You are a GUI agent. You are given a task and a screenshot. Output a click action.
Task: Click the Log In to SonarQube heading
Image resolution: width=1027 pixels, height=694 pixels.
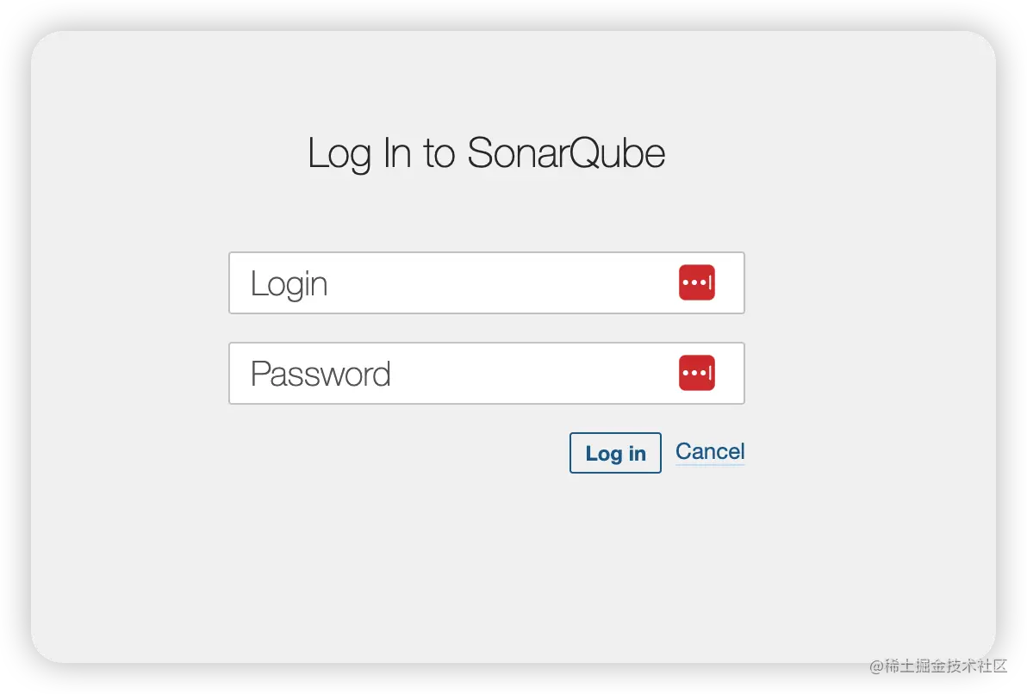tap(486, 152)
